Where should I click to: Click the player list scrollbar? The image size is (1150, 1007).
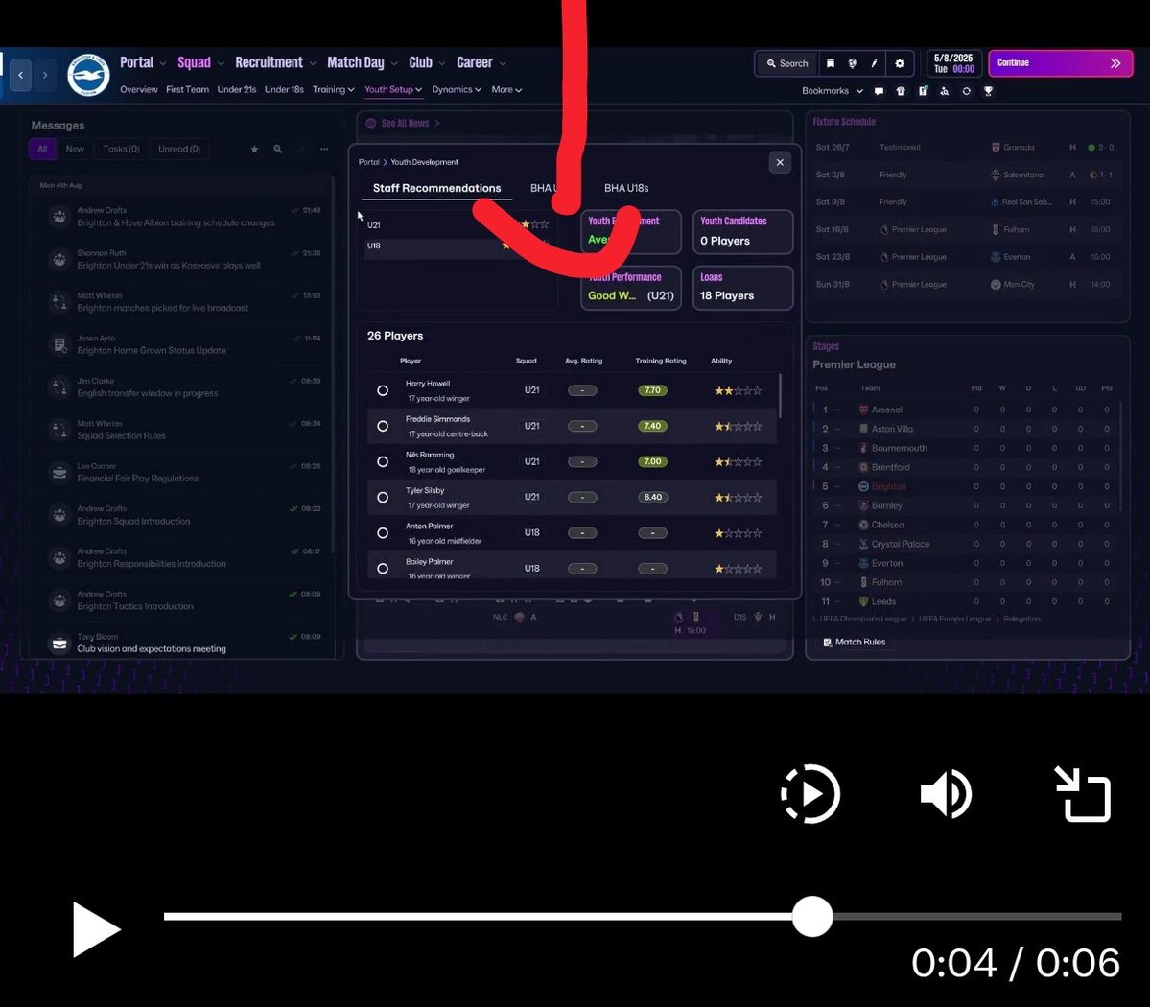coord(780,396)
